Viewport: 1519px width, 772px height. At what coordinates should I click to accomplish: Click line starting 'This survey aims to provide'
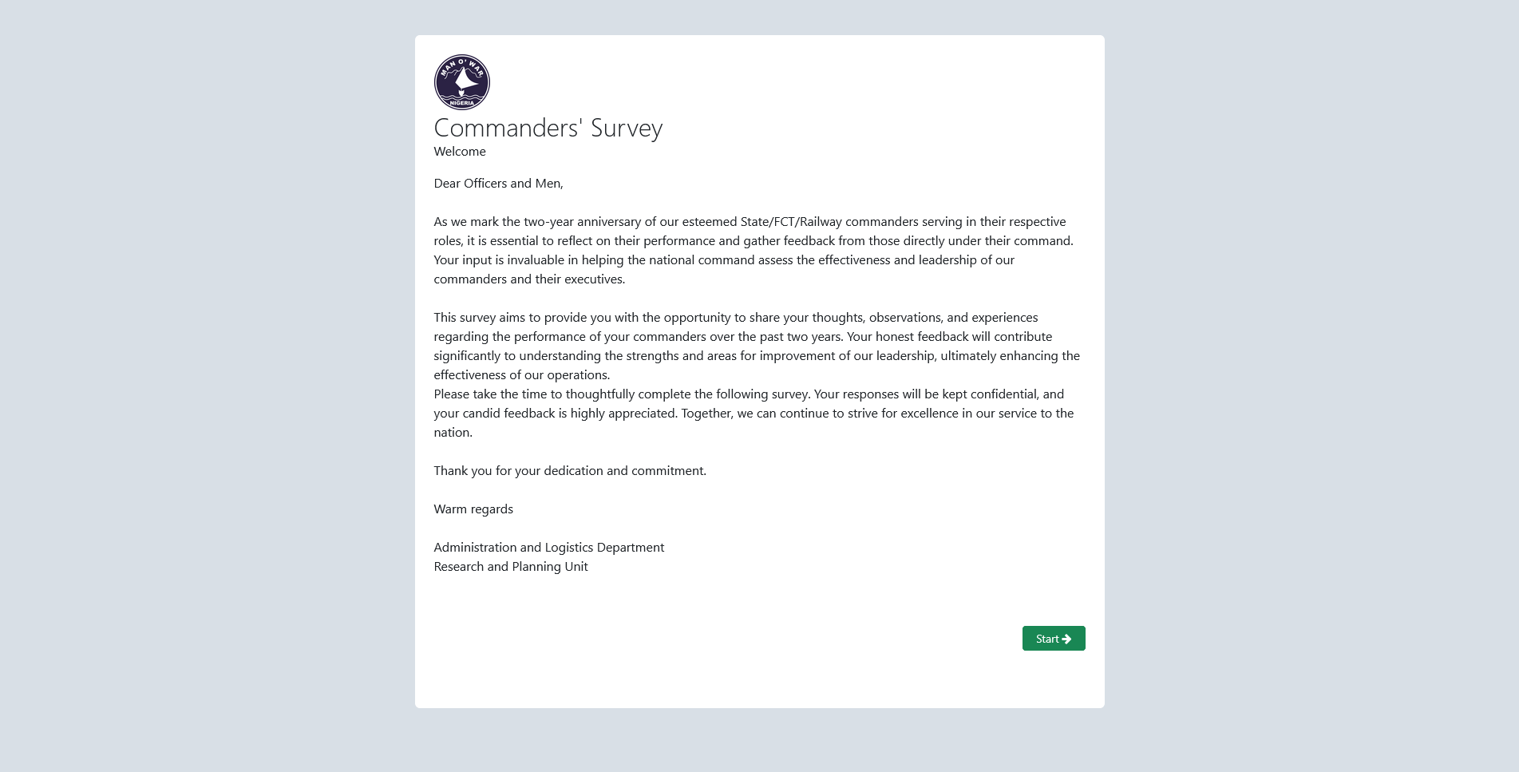pos(736,318)
